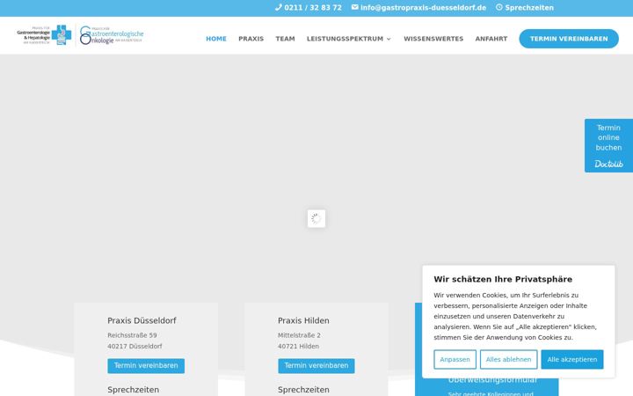
Task: Click the envelope email icon
Action: tap(354, 7)
